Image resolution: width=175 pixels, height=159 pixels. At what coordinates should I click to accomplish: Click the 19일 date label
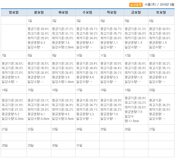click(128, 90)
